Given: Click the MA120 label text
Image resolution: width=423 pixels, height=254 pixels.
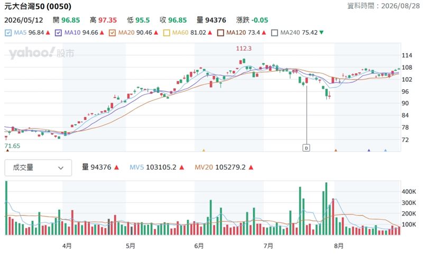Looking at the screenshot, I should (236, 33).
